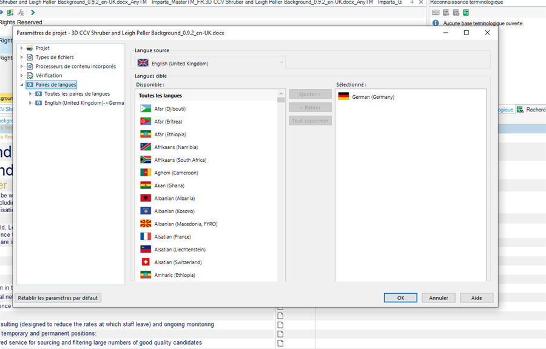Click the Liechtenstein flag icon

coord(146,249)
